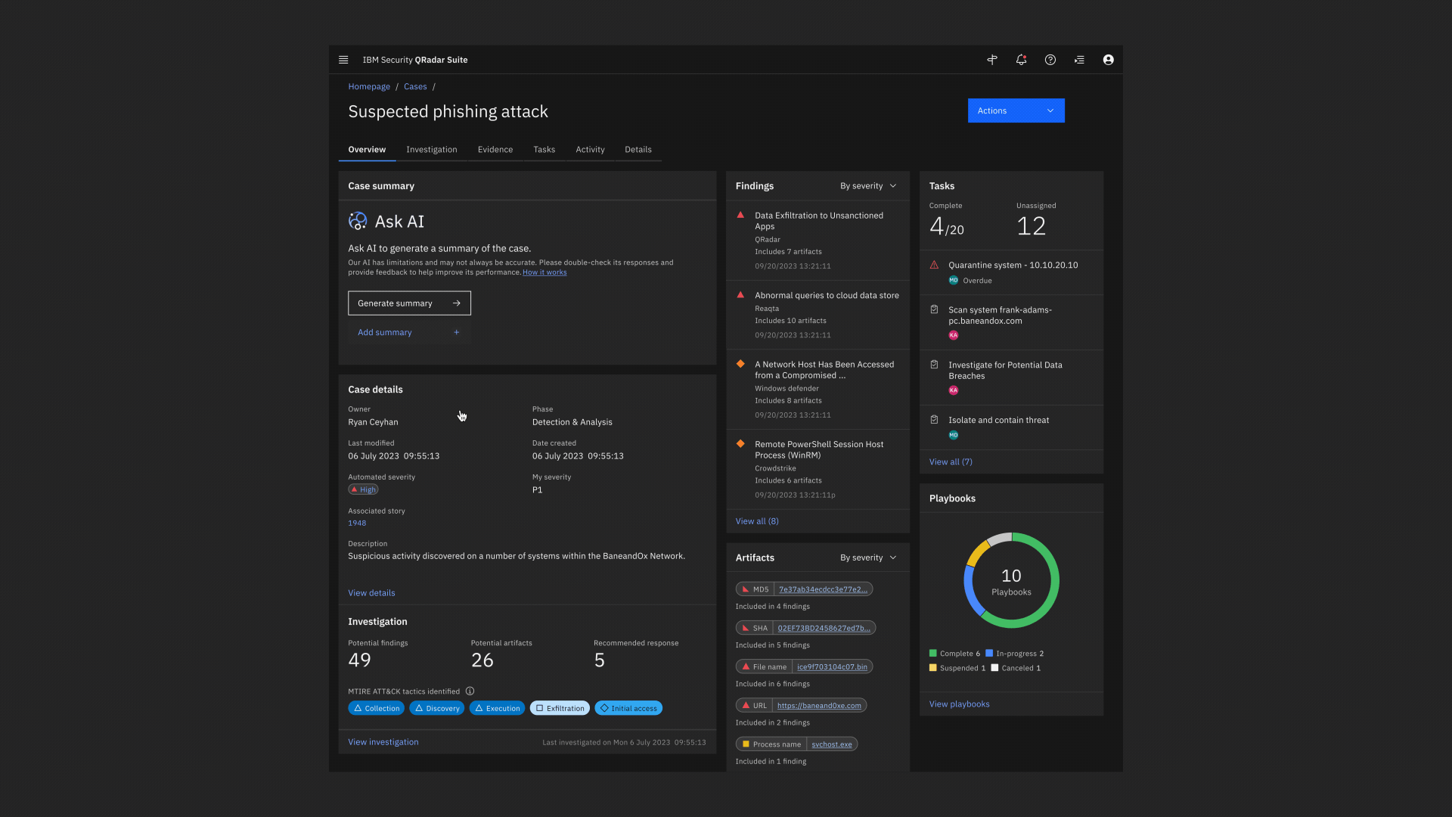Open Findings By severity sort dropdown
The height and width of the screenshot is (817, 1452).
[868, 186]
